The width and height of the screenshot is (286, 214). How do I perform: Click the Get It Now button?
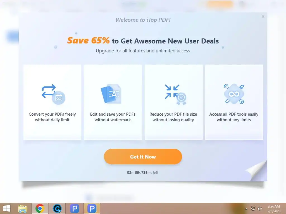click(143, 157)
